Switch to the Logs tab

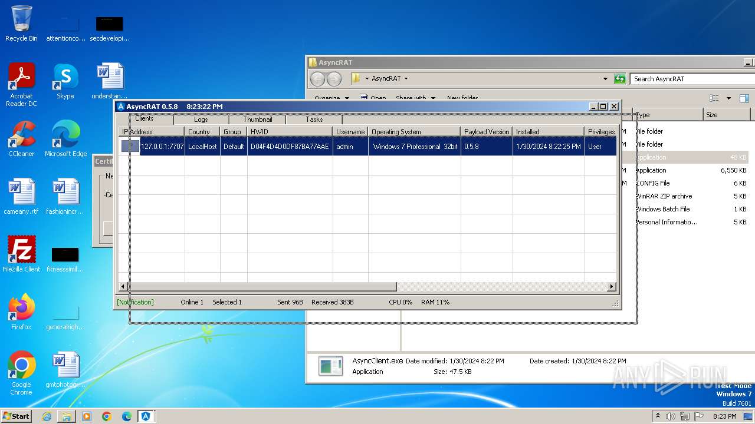pyautogui.click(x=201, y=120)
